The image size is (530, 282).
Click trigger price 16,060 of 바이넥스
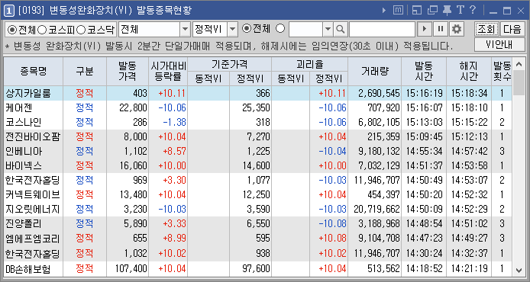coord(133,165)
